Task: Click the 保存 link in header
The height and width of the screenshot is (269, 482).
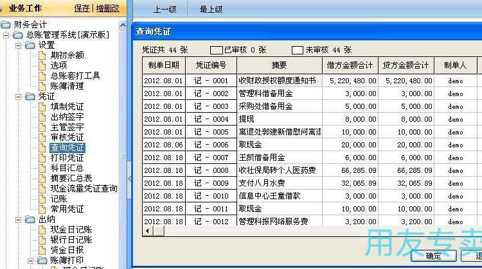Action: [82, 8]
